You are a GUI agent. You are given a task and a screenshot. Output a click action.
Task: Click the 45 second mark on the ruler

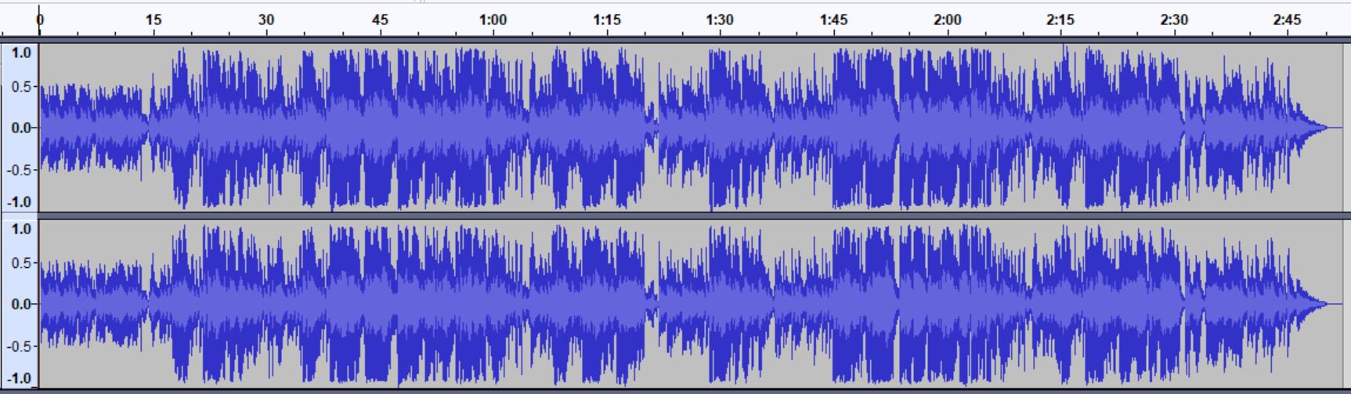click(x=380, y=20)
